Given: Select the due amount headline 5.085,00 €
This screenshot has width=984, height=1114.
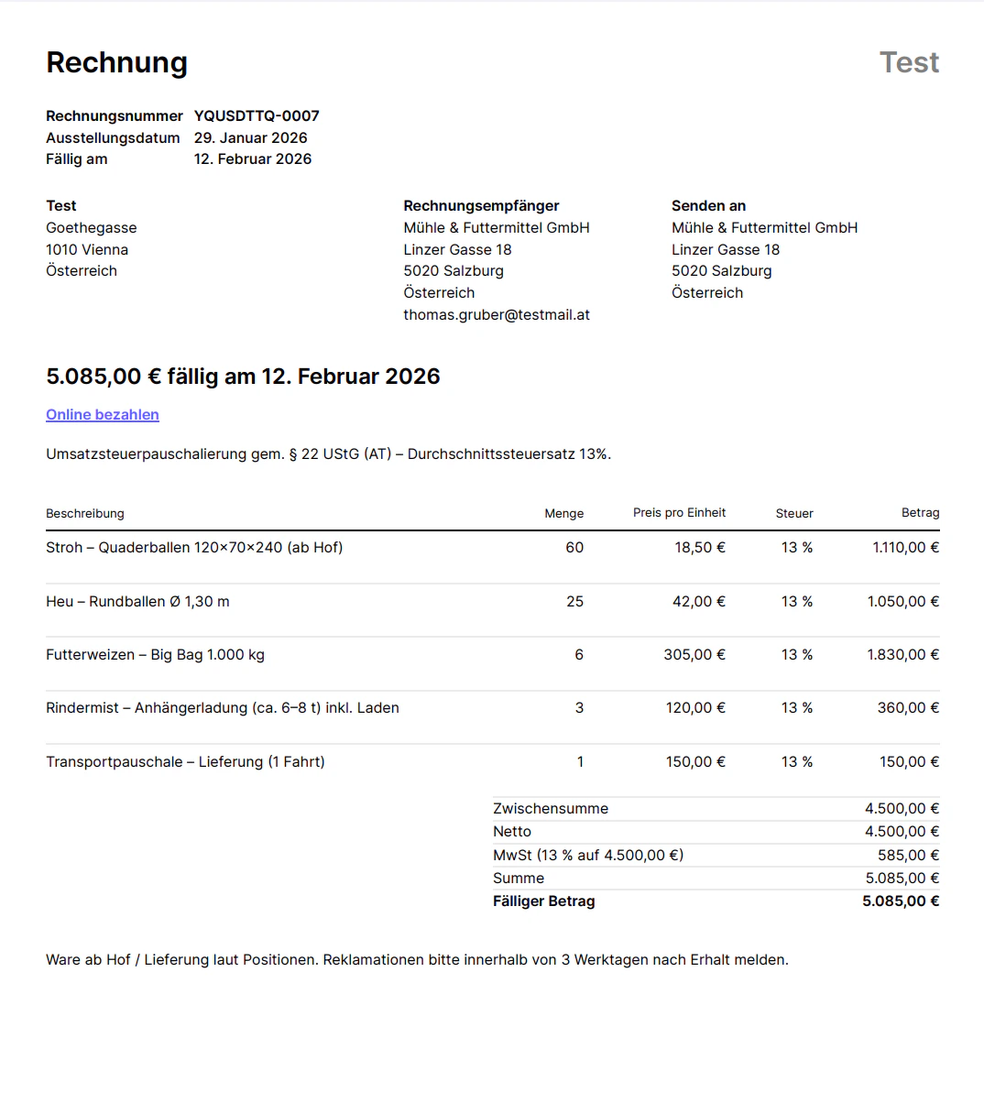Looking at the screenshot, I should click(x=243, y=376).
